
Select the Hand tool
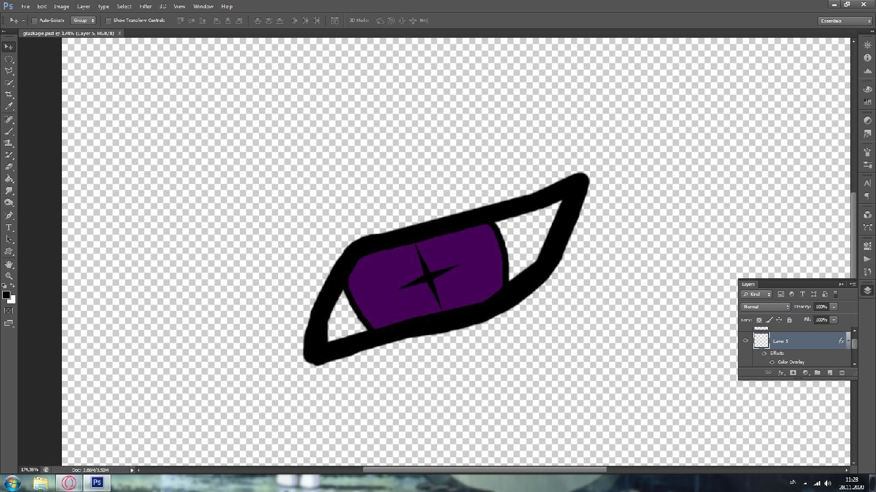click(x=9, y=264)
